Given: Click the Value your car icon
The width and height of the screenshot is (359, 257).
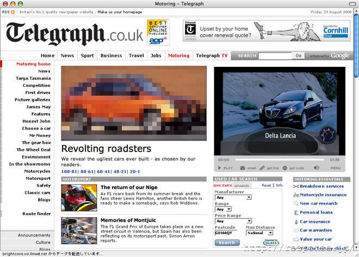Looking at the screenshot, I should (x=296, y=239).
